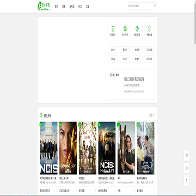
Task: Open the four-squares grid category tile
Action: click(x=113, y=31)
